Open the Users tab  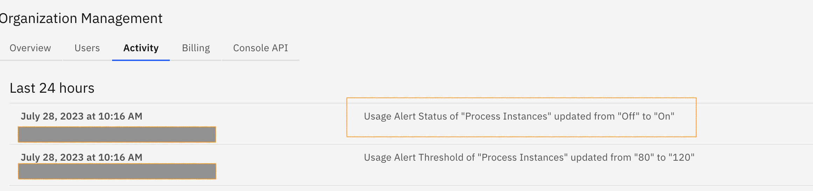click(87, 48)
